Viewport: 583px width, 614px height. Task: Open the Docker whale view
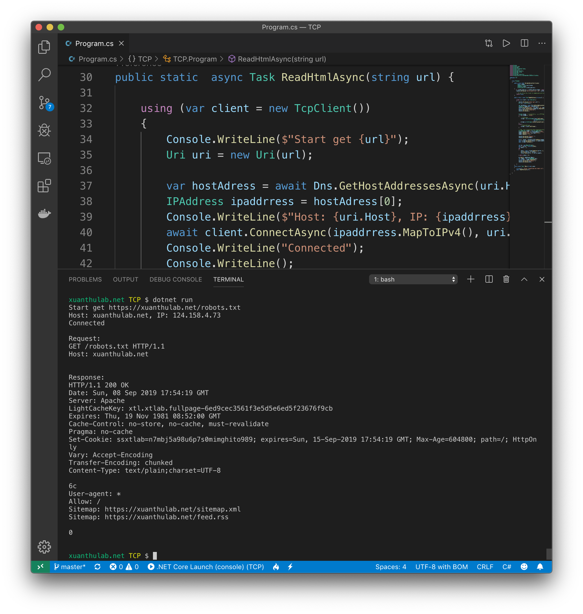(x=44, y=213)
